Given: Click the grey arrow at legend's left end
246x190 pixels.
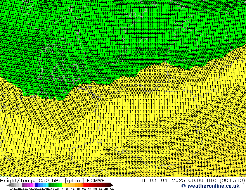Looking at the screenshot, I should pyautogui.click(x=9, y=185).
